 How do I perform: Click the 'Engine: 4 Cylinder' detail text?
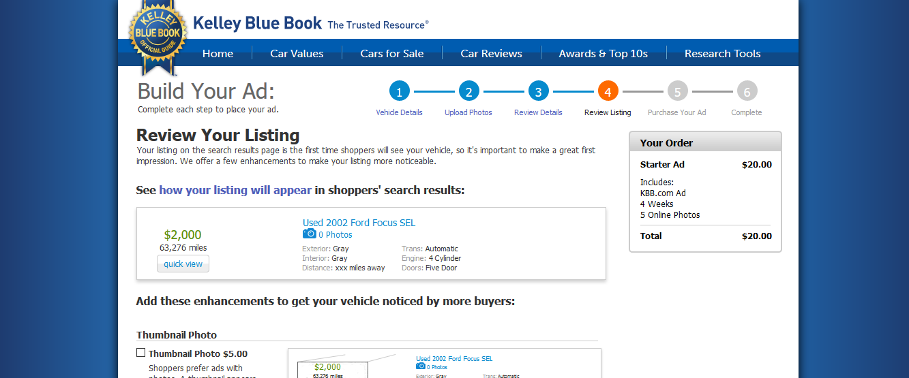(431, 258)
